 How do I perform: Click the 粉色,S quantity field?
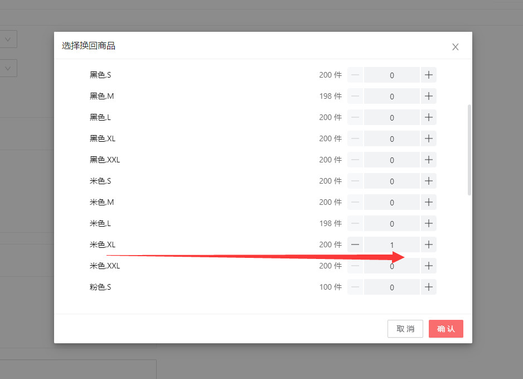pos(391,287)
